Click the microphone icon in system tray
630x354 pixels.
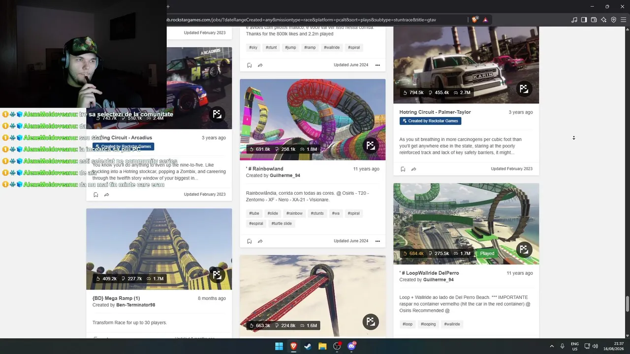562,346
